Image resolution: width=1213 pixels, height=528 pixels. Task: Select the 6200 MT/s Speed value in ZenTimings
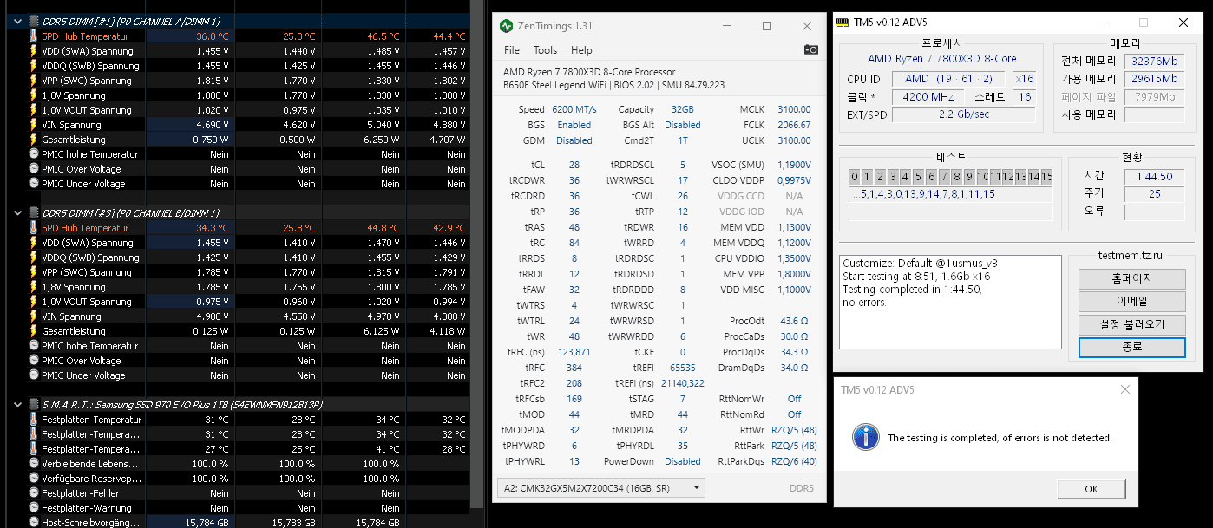click(x=574, y=109)
